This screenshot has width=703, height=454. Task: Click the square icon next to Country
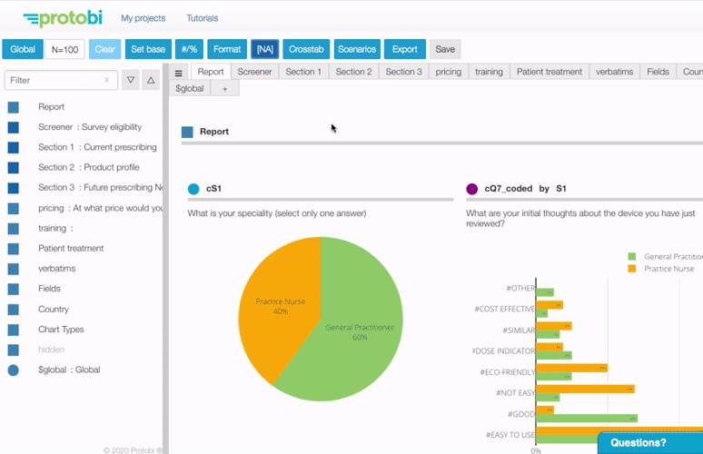pyautogui.click(x=14, y=309)
